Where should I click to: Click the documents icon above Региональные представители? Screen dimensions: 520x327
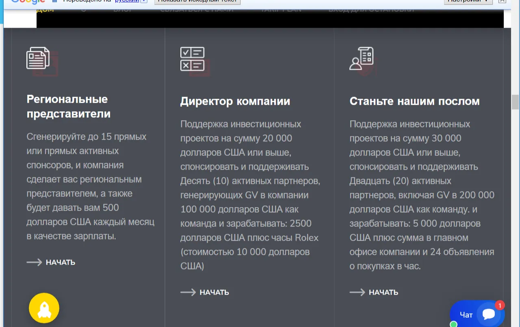[x=38, y=58]
